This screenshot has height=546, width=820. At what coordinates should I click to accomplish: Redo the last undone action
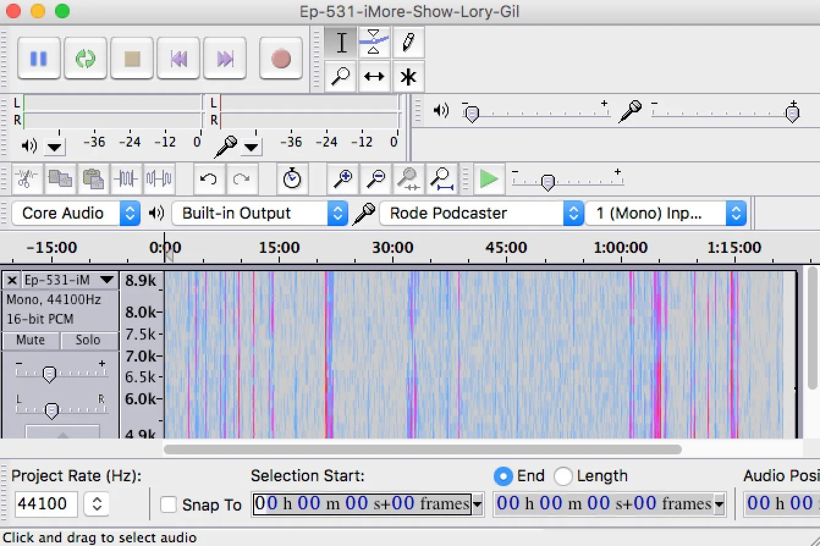pos(242,179)
